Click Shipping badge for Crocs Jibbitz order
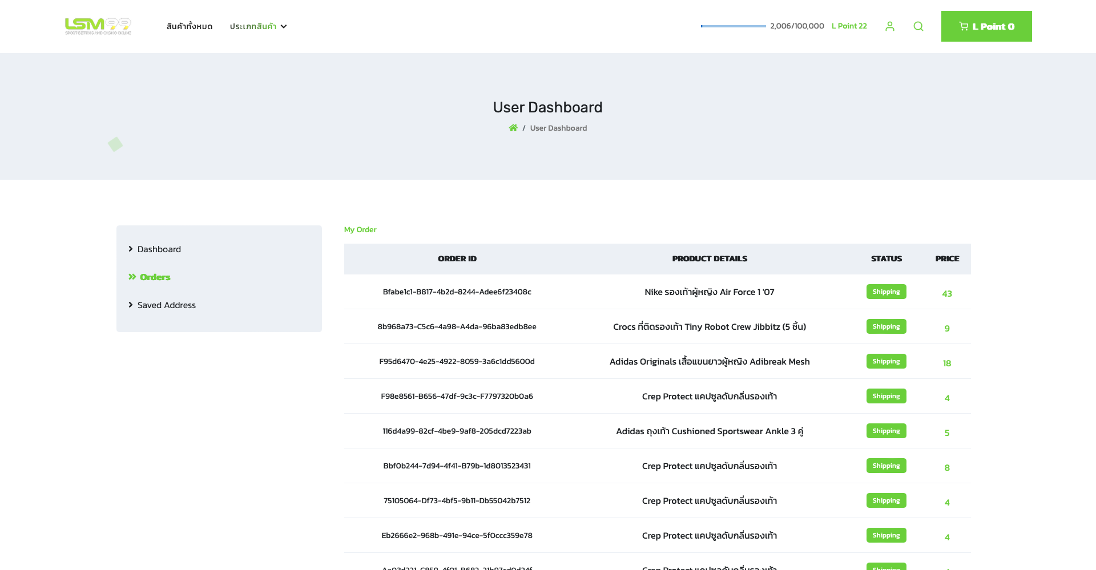Screen dimensions: 1096x570 coord(885,326)
